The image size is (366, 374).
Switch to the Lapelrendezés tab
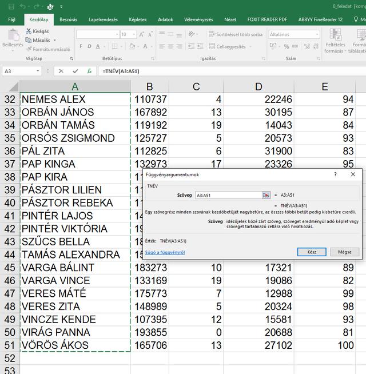click(x=103, y=19)
